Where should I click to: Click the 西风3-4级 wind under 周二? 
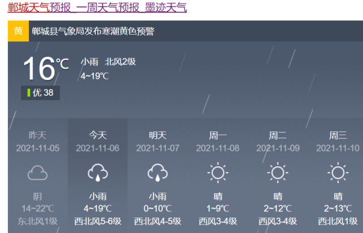pyautogui.click(x=277, y=221)
